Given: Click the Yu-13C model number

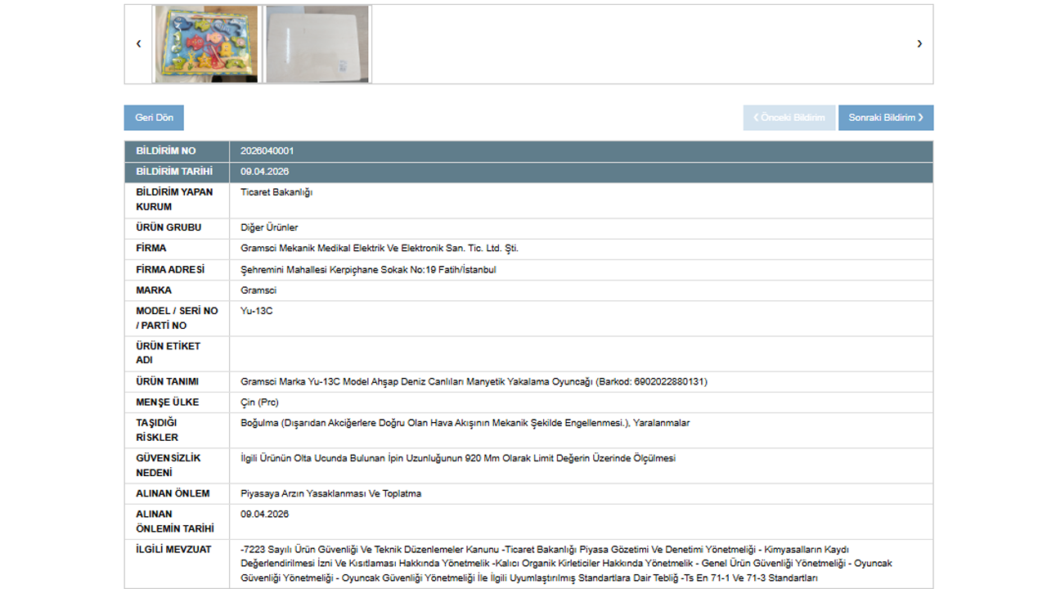Looking at the screenshot, I should pos(256,311).
